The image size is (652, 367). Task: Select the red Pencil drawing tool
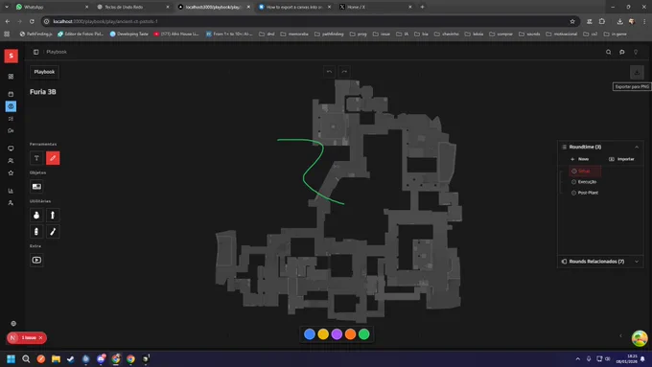[53, 158]
